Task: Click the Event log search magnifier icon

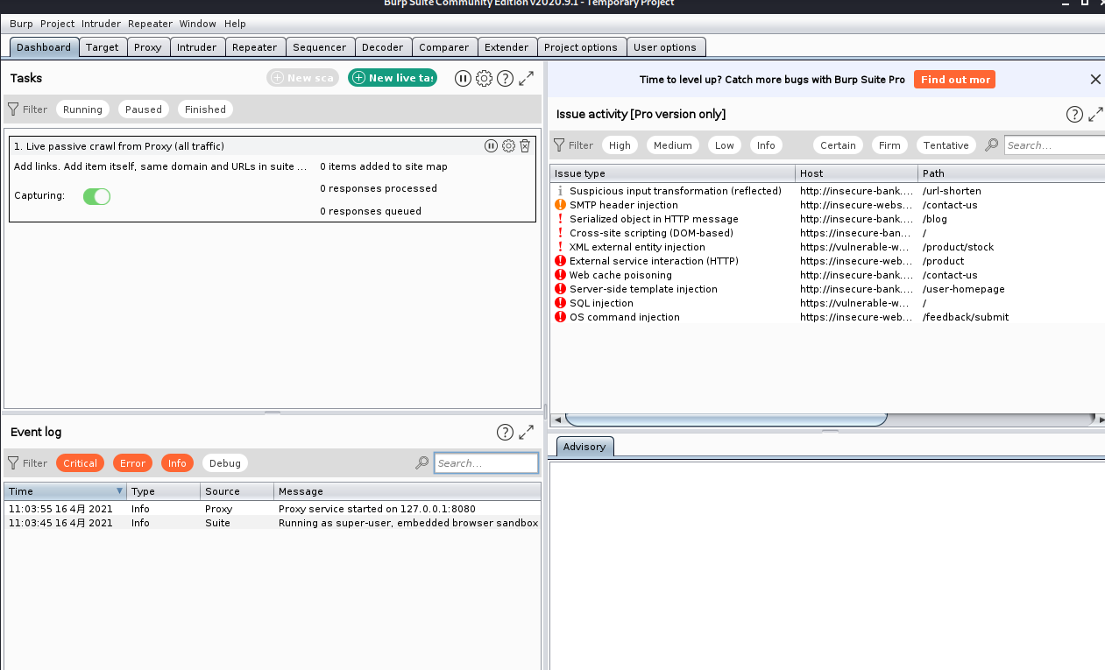Action: point(421,463)
